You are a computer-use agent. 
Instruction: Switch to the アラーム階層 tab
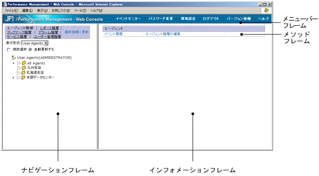pyautogui.click(x=48, y=32)
